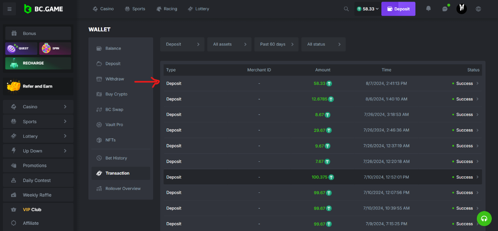
Task: Open the All assets filter dropdown
Action: [x=229, y=44]
